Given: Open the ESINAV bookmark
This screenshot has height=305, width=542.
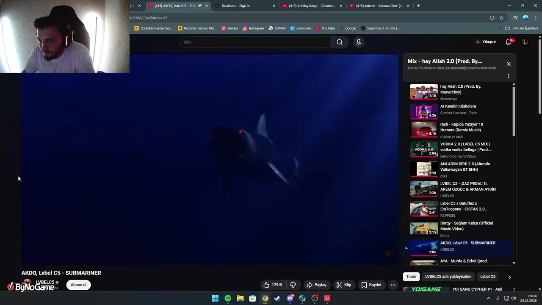Looking at the screenshot, I should point(277,28).
